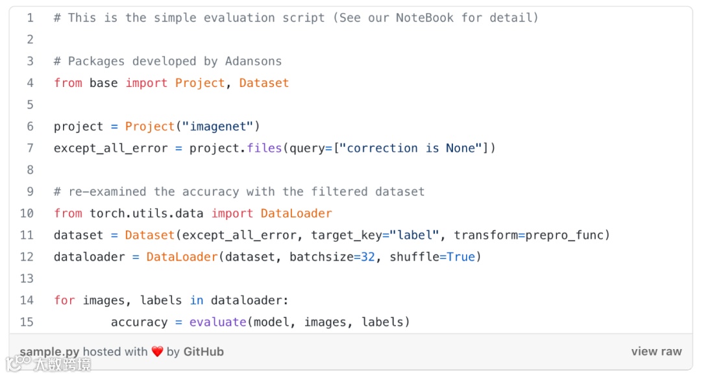Open the GitHub link in the footer
This screenshot has width=701, height=377.
click(x=203, y=352)
